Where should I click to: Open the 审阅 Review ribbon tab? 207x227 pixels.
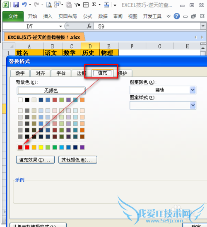coord(118,16)
